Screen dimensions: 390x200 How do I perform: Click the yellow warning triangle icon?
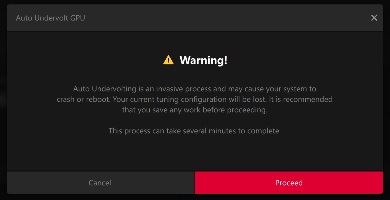coord(168,60)
